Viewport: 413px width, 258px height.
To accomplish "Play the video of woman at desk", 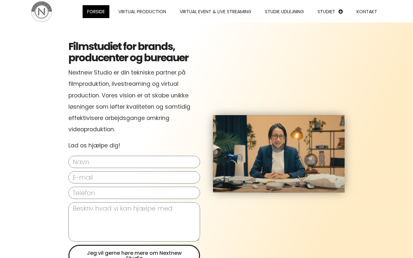I will coord(279,154).
